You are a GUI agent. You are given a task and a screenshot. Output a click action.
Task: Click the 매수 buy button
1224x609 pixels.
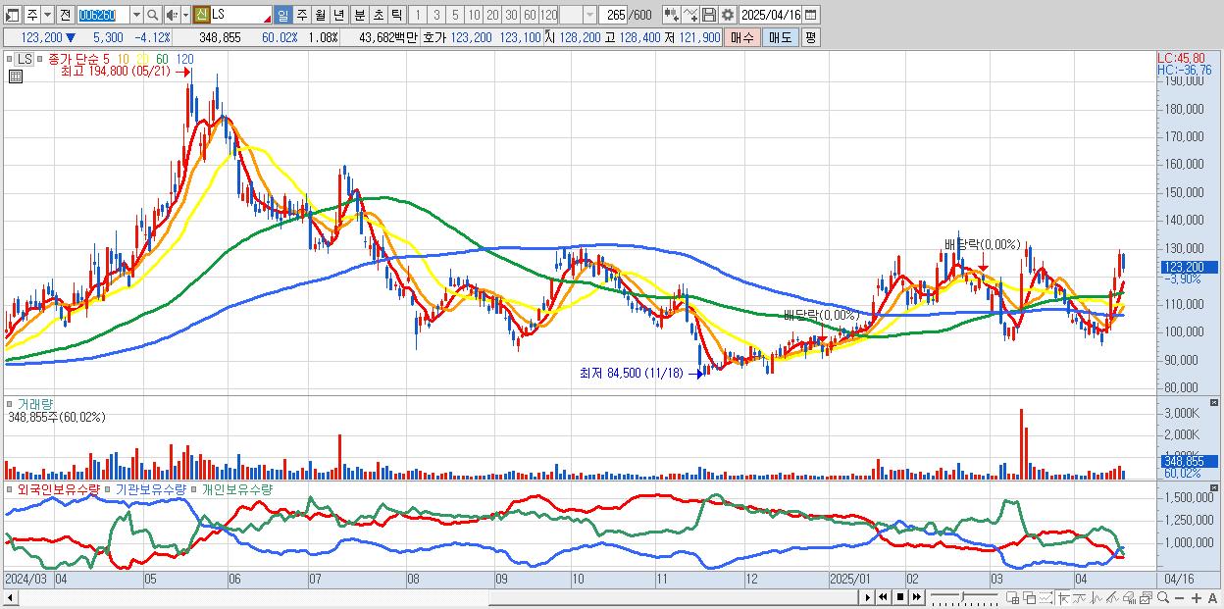[x=742, y=37]
